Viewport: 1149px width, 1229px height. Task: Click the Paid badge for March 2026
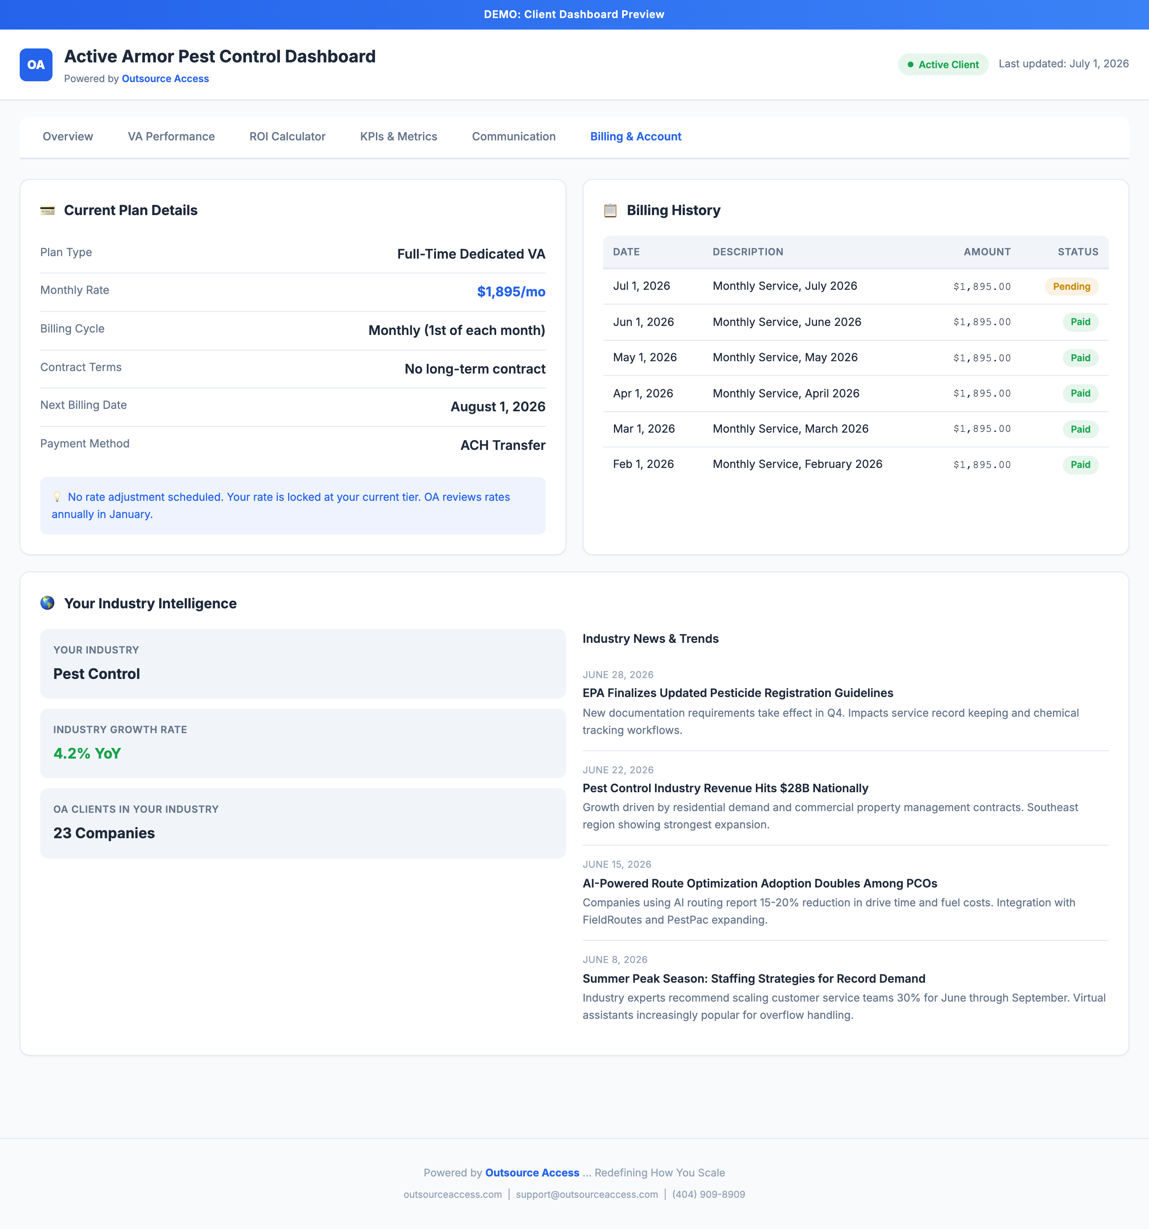[1080, 429]
